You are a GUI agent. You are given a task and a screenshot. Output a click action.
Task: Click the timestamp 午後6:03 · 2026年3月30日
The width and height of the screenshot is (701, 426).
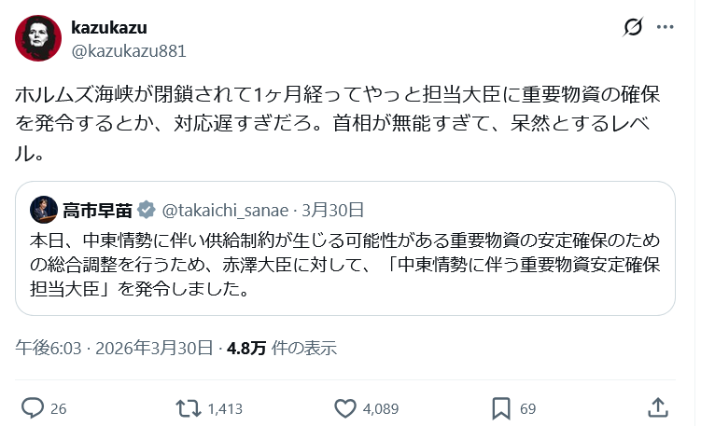coord(114,348)
